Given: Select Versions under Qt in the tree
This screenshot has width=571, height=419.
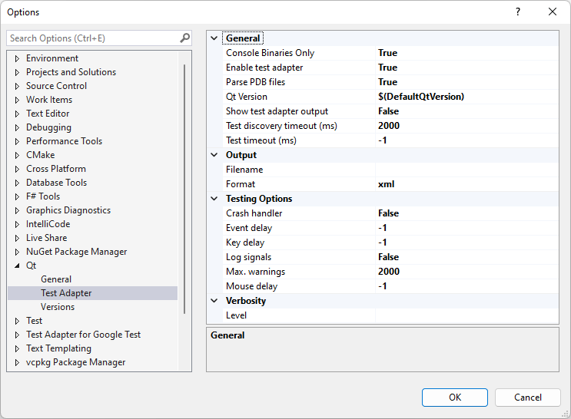Looking at the screenshot, I should [x=58, y=307].
